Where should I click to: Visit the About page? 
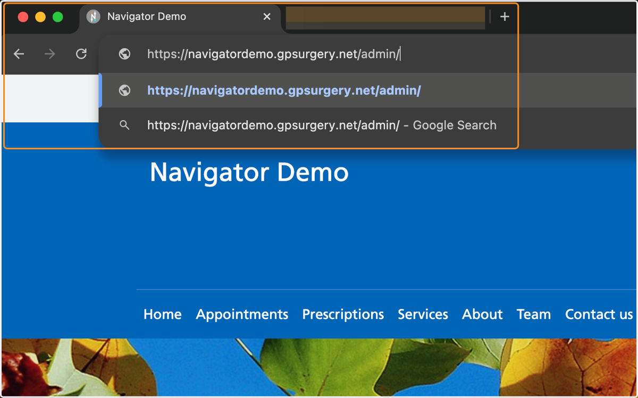(x=482, y=314)
